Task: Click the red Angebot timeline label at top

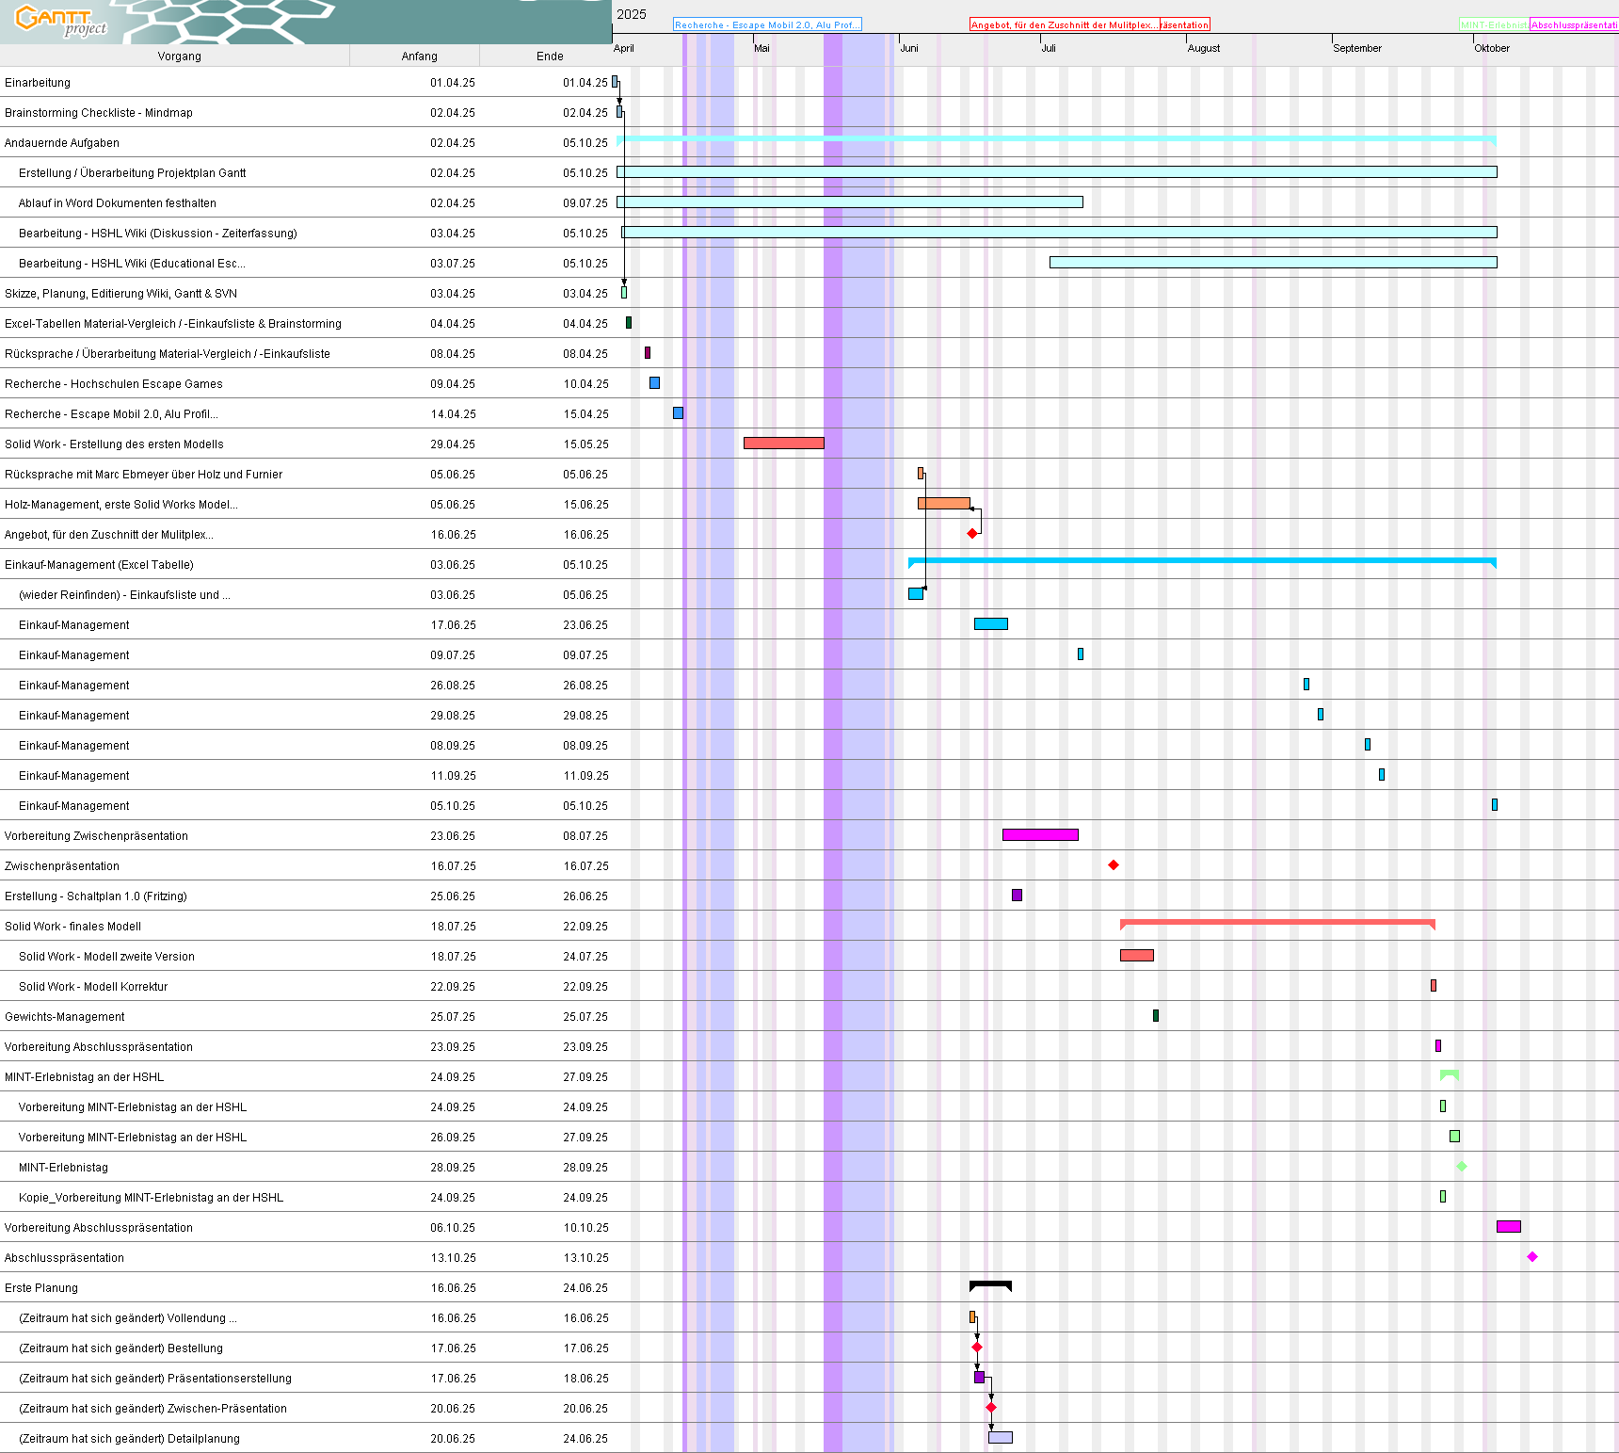Action: click(1065, 25)
